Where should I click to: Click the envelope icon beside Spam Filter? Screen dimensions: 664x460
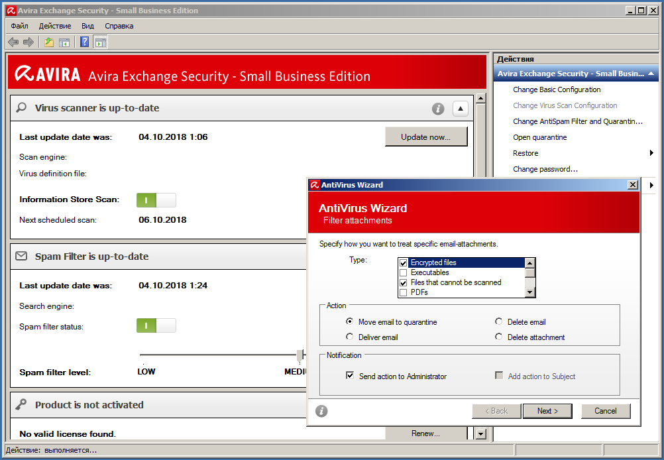coord(21,257)
